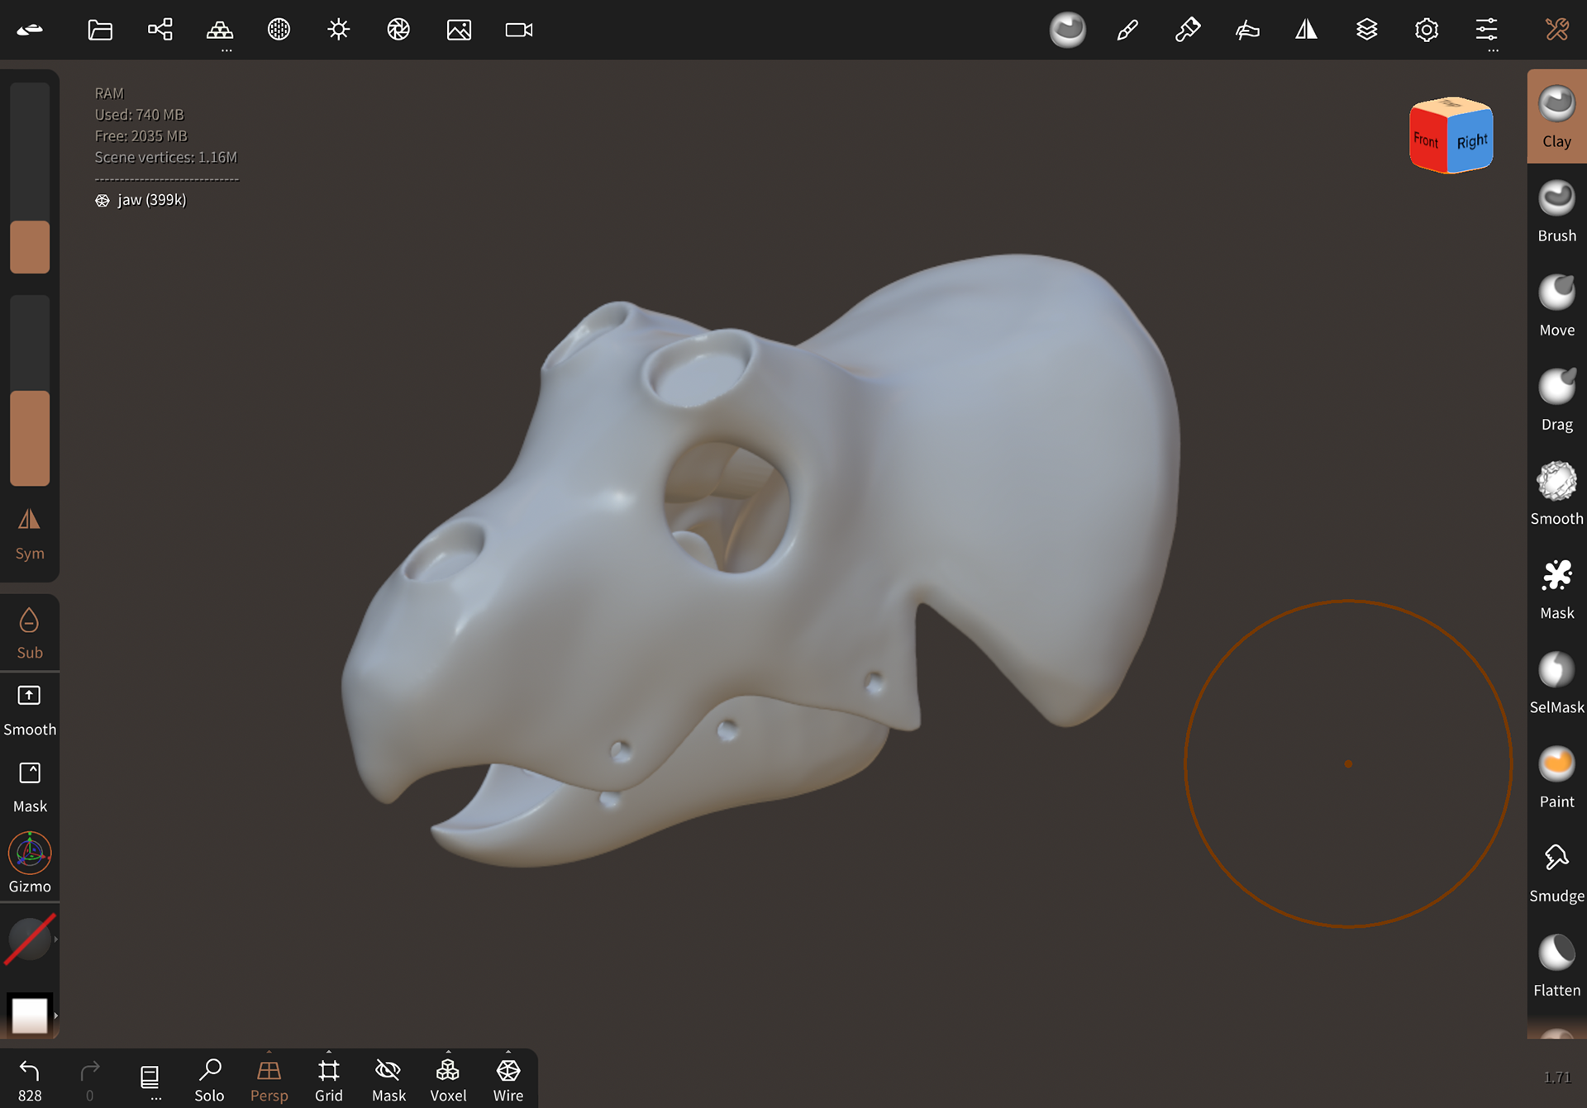1587x1108 pixels.
Task: Expand extra interface settings below sliders icon
Action: [x=1492, y=52]
